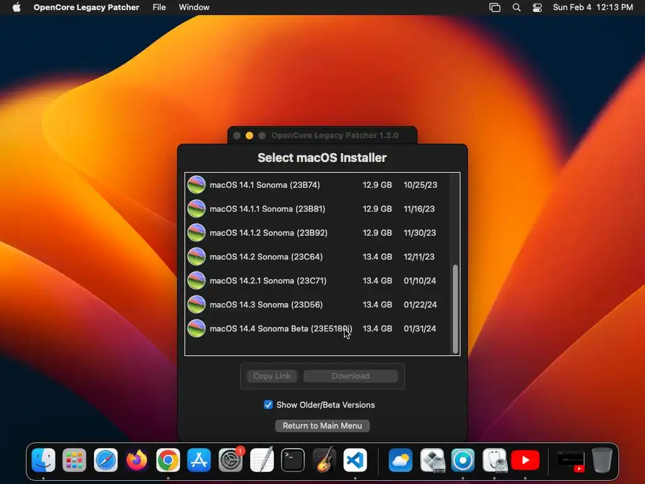Click the date and time in the menu bar
This screenshot has height=484, width=645.
point(593,7)
